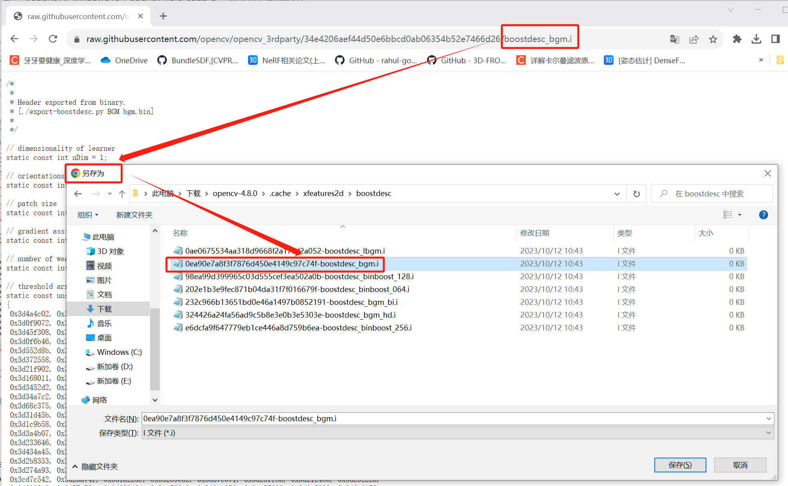Select 3D 对象 in the navigation tree

click(x=105, y=251)
